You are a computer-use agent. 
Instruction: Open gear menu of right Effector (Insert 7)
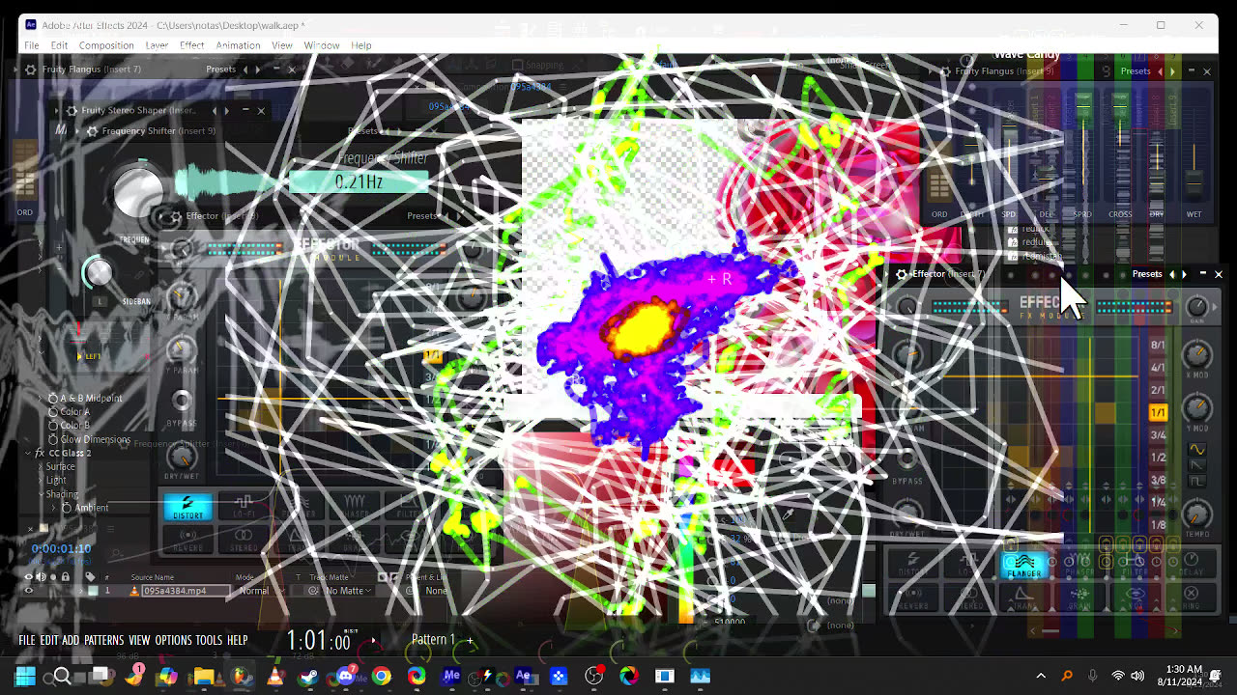pos(902,274)
